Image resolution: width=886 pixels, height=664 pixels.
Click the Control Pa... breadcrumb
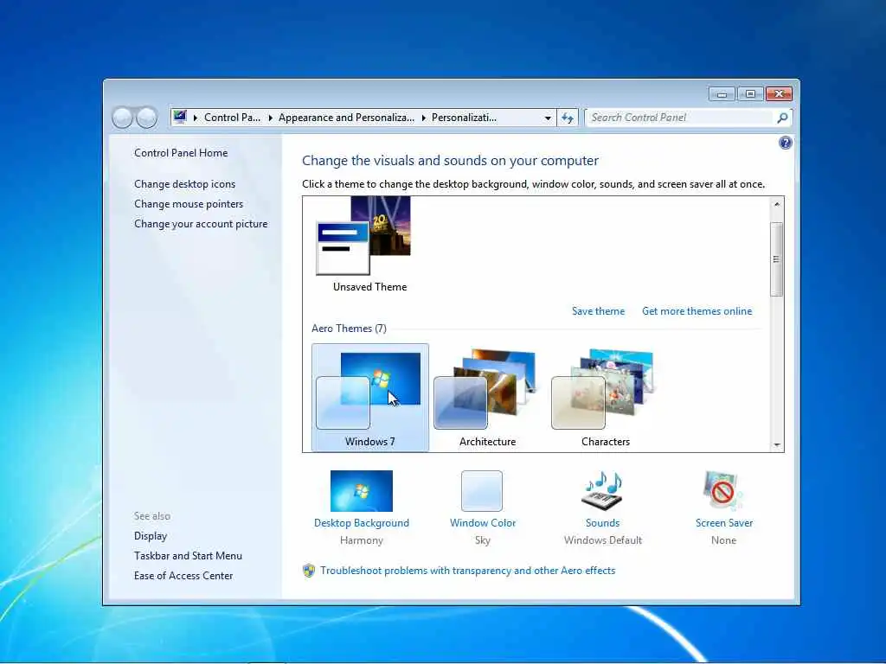tap(232, 118)
